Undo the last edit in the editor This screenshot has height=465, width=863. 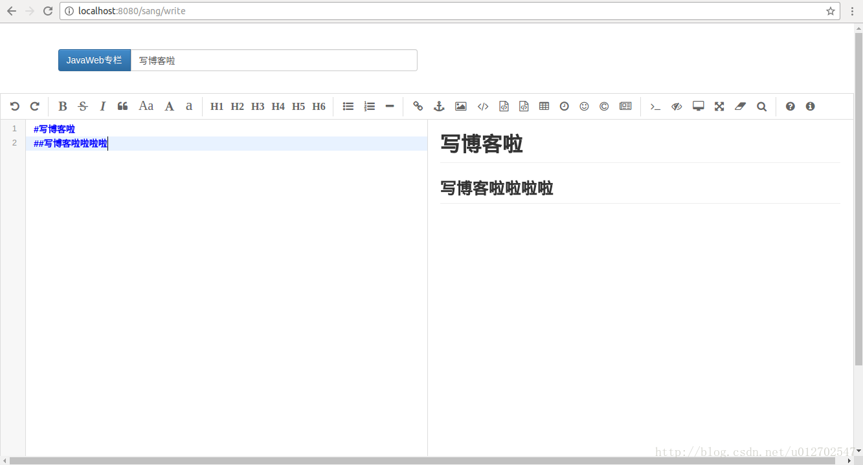pyautogui.click(x=15, y=106)
